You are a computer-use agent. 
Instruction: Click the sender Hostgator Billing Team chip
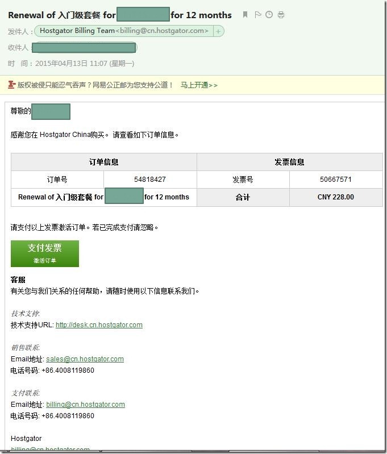coord(123,31)
